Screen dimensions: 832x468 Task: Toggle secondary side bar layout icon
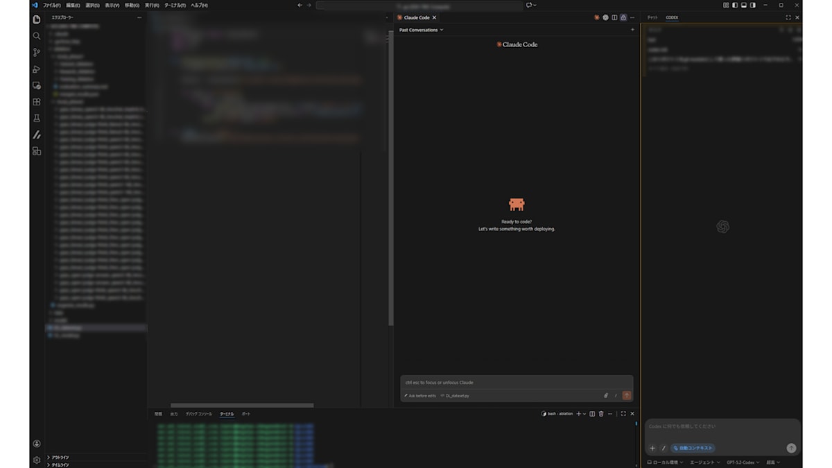pyautogui.click(x=753, y=5)
